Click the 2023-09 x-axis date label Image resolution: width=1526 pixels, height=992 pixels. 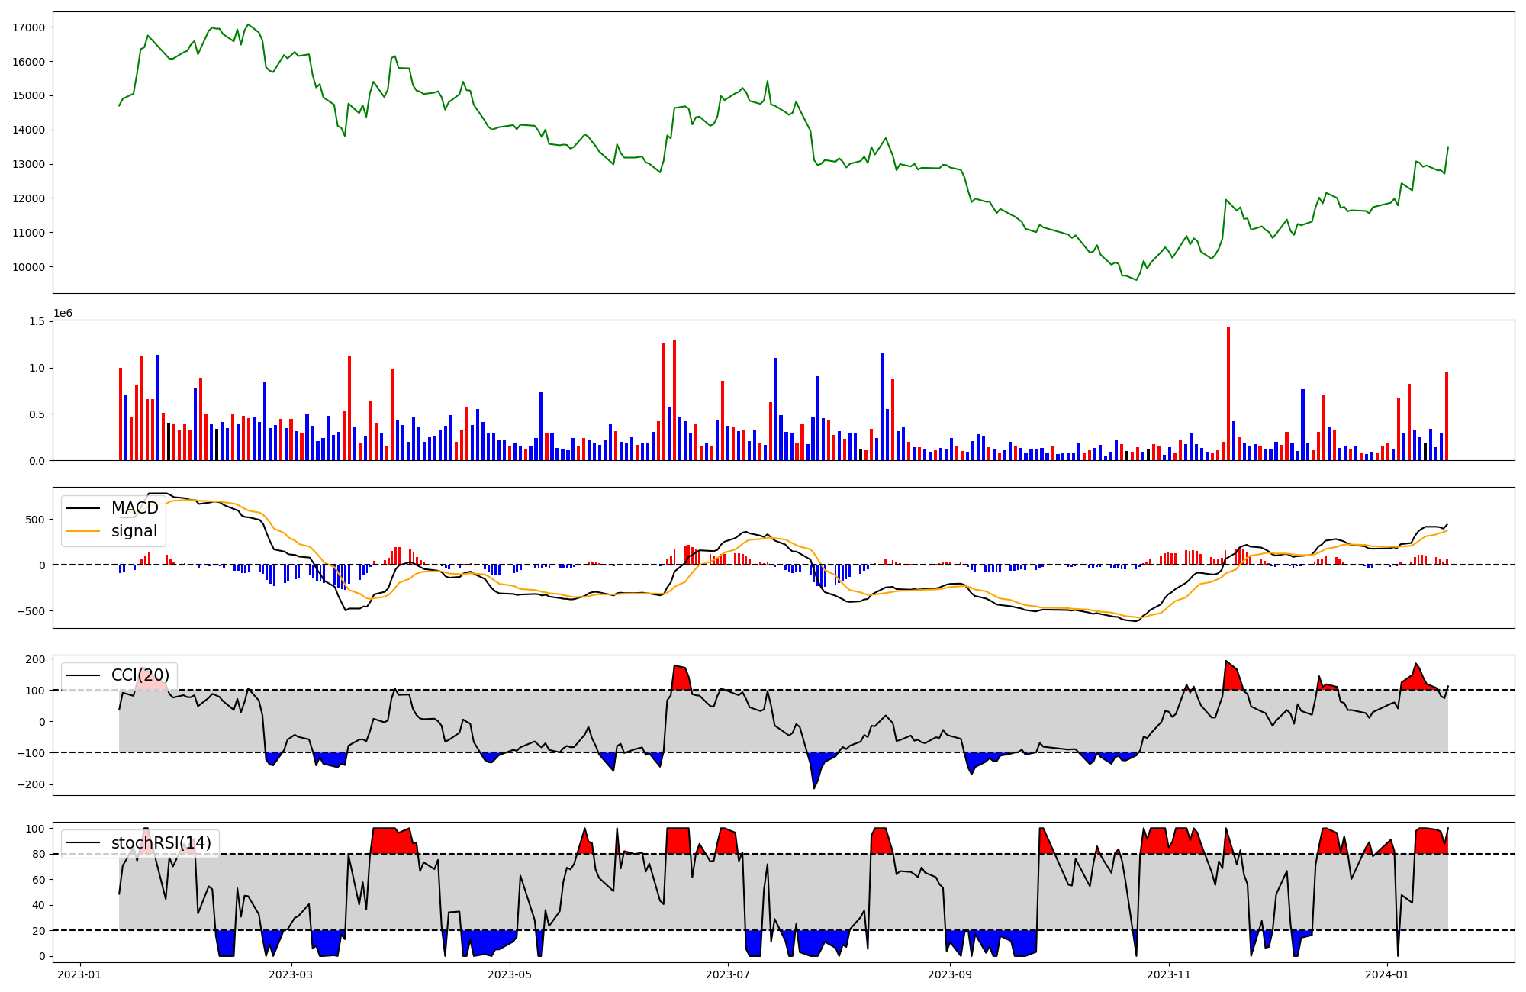[950, 974]
